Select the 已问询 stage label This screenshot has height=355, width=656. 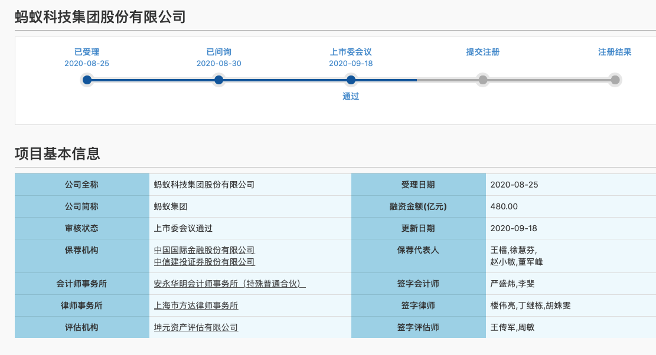click(218, 52)
